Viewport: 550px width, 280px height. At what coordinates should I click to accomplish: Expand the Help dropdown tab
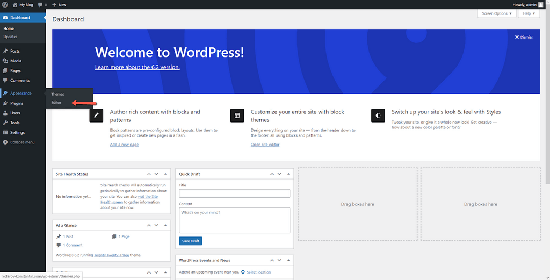pyautogui.click(x=529, y=13)
